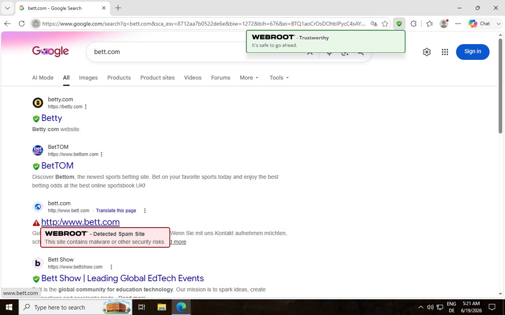The width and height of the screenshot is (505, 315).
Task: Open the tab list dropdown arrow
Action: tap(7, 8)
